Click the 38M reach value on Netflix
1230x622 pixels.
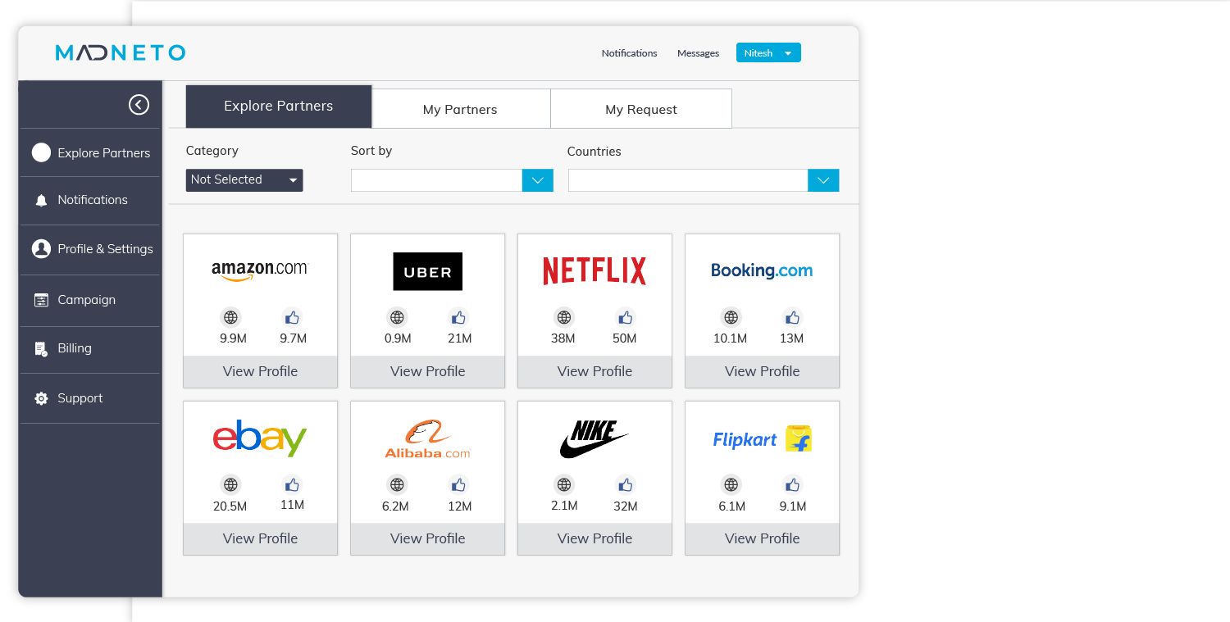pyautogui.click(x=563, y=338)
